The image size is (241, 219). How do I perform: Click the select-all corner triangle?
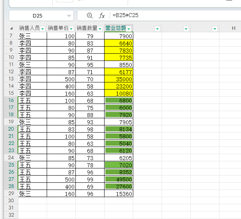12,28
